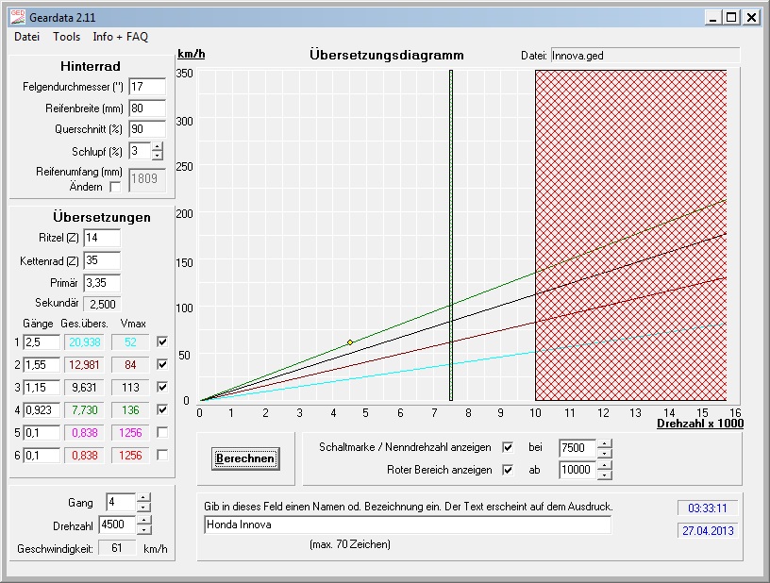Click the Felgendurchmesser input field
Screen dimensions: 770x583
(x=146, y=87)
